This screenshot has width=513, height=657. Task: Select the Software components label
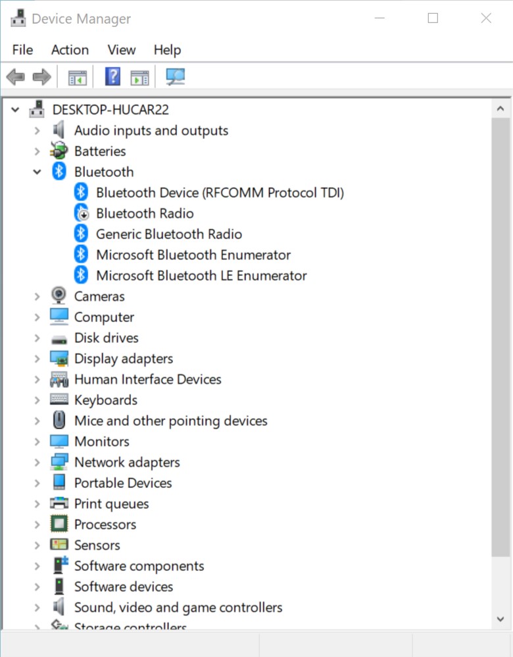tap(139, 566)
